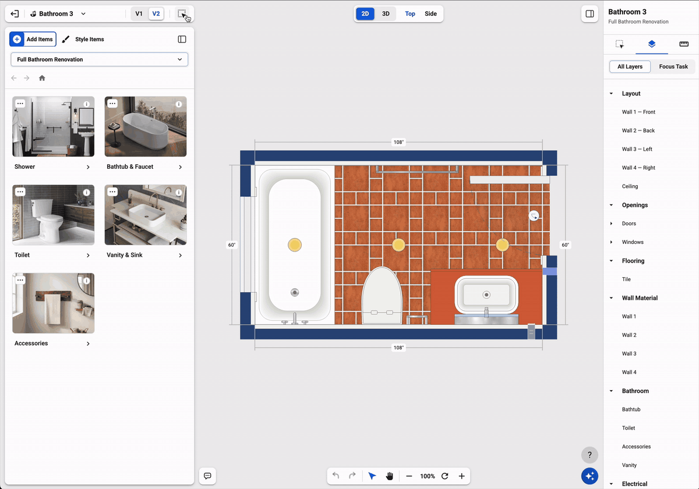Select the pointer tool
Screen dimensions: 699x489
click(x=372, y=476)
